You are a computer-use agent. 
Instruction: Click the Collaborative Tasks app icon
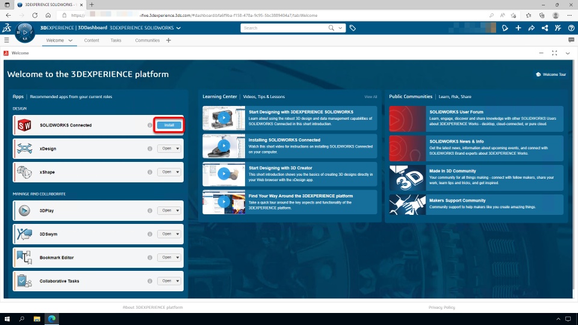pyautogui.click(x=24, y=281)
